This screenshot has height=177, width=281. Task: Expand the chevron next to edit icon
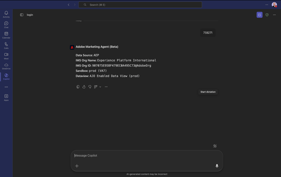(x=100, y=87)
